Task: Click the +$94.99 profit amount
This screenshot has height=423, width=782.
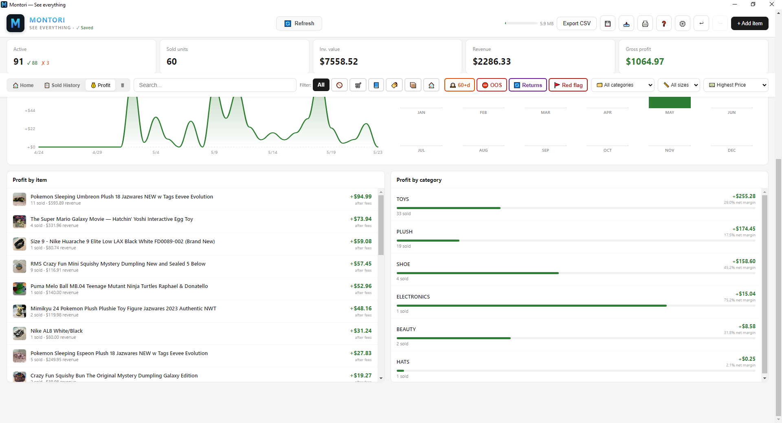Action: [361, 196]
